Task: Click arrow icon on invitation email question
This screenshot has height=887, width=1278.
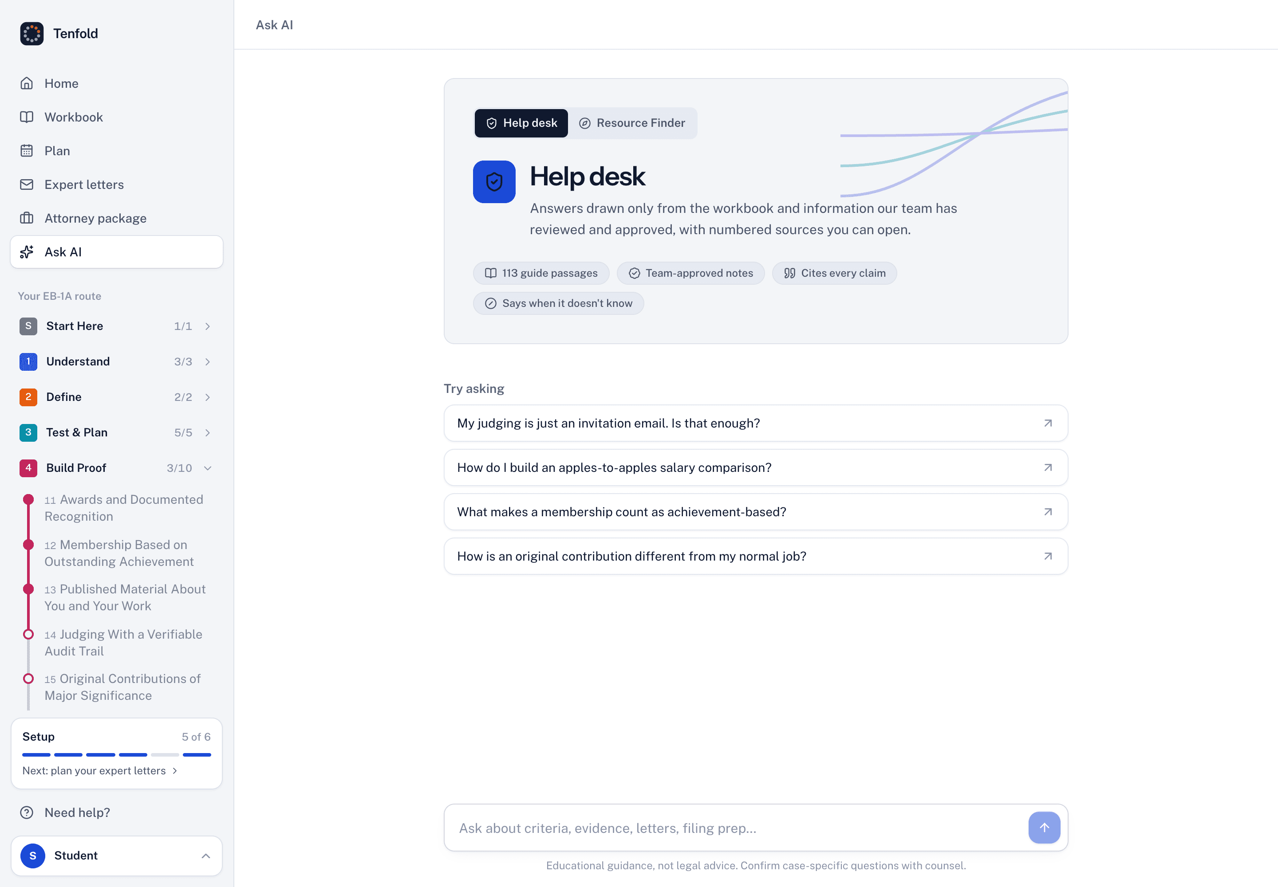Action: pos(1048,424)
